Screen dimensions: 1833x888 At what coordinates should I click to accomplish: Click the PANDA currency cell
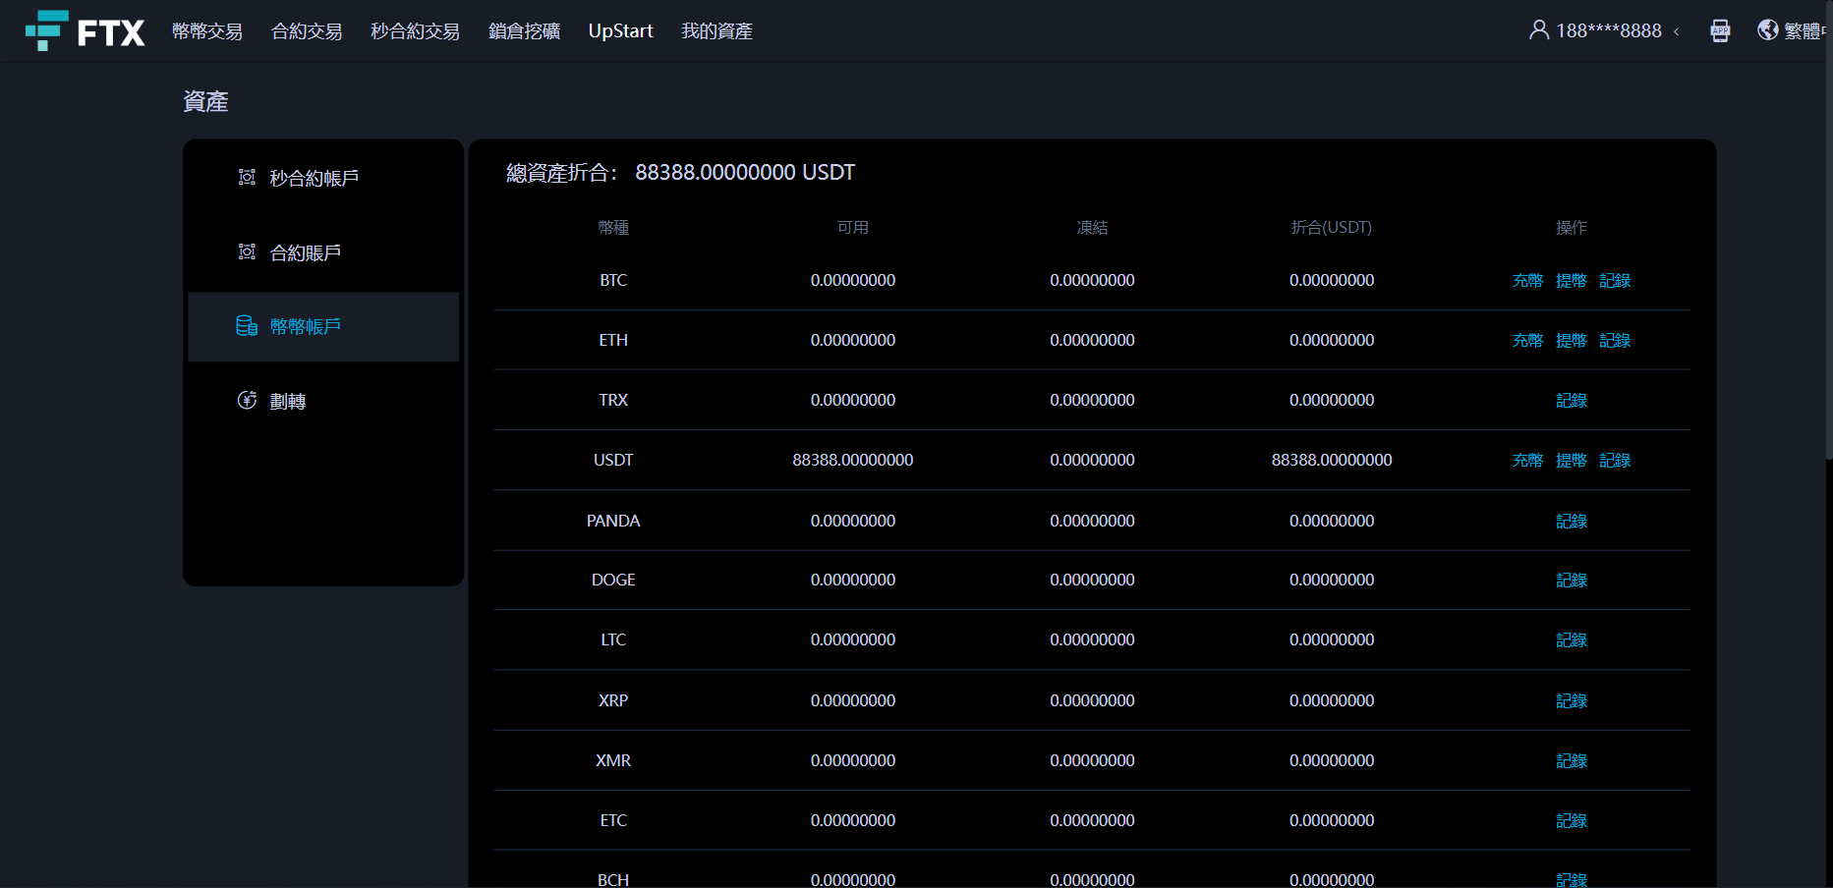pos(613,522)
